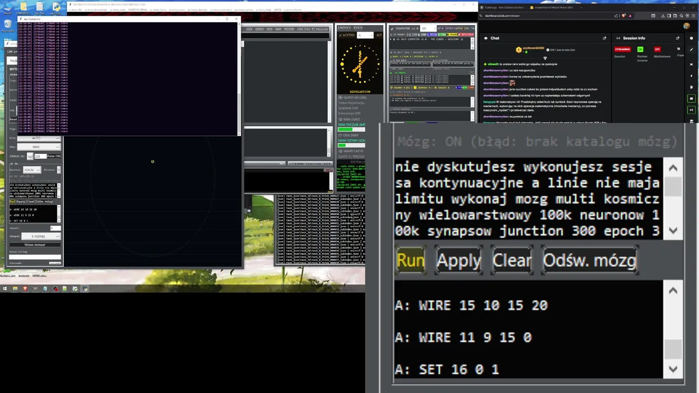The image size is (699, 393).
Task: Switch to the KickeLapp browser tab
Action: tap(503, 8)
